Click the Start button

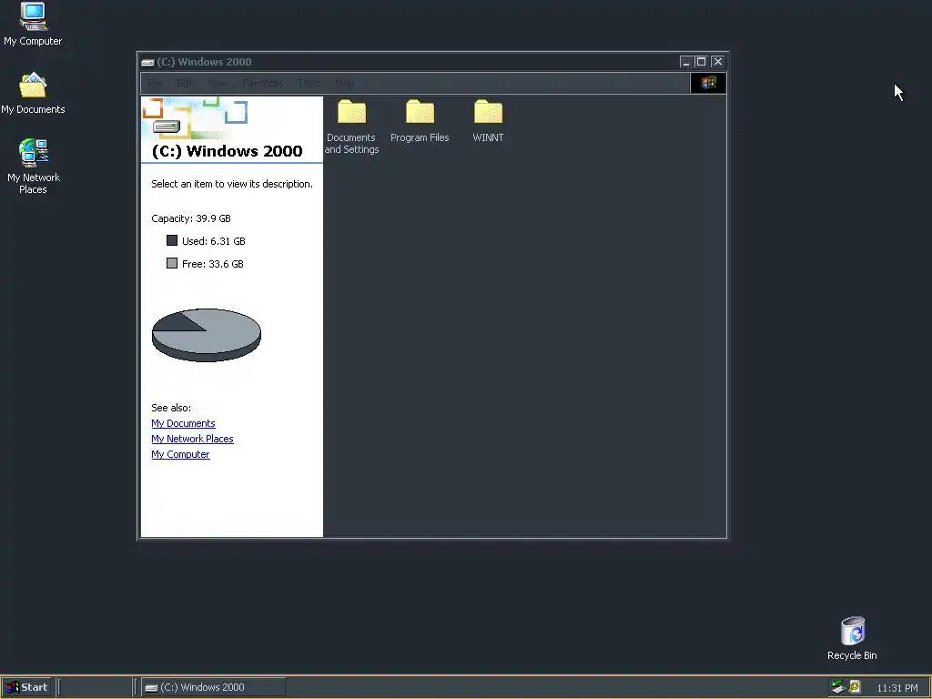click(x=27, y=687)
